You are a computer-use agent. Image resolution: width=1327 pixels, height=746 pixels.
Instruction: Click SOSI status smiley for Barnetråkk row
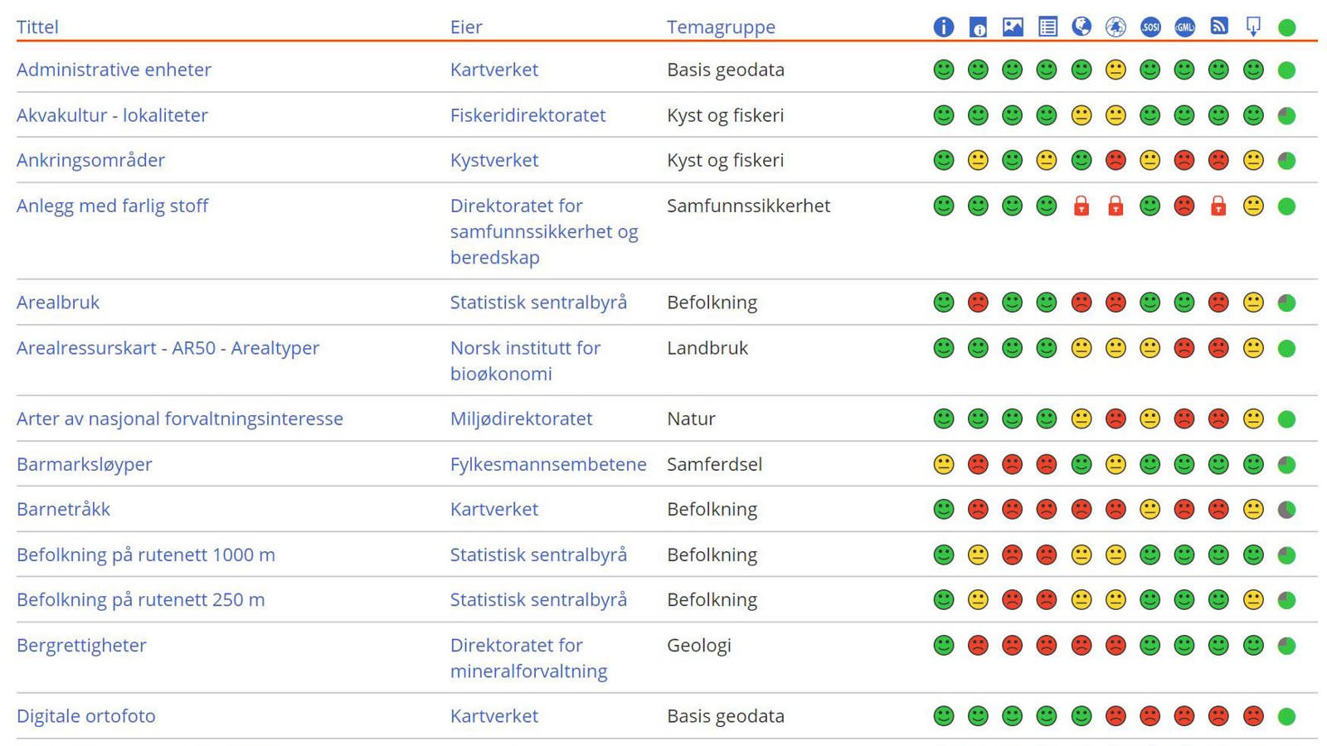click(1150, 510)
